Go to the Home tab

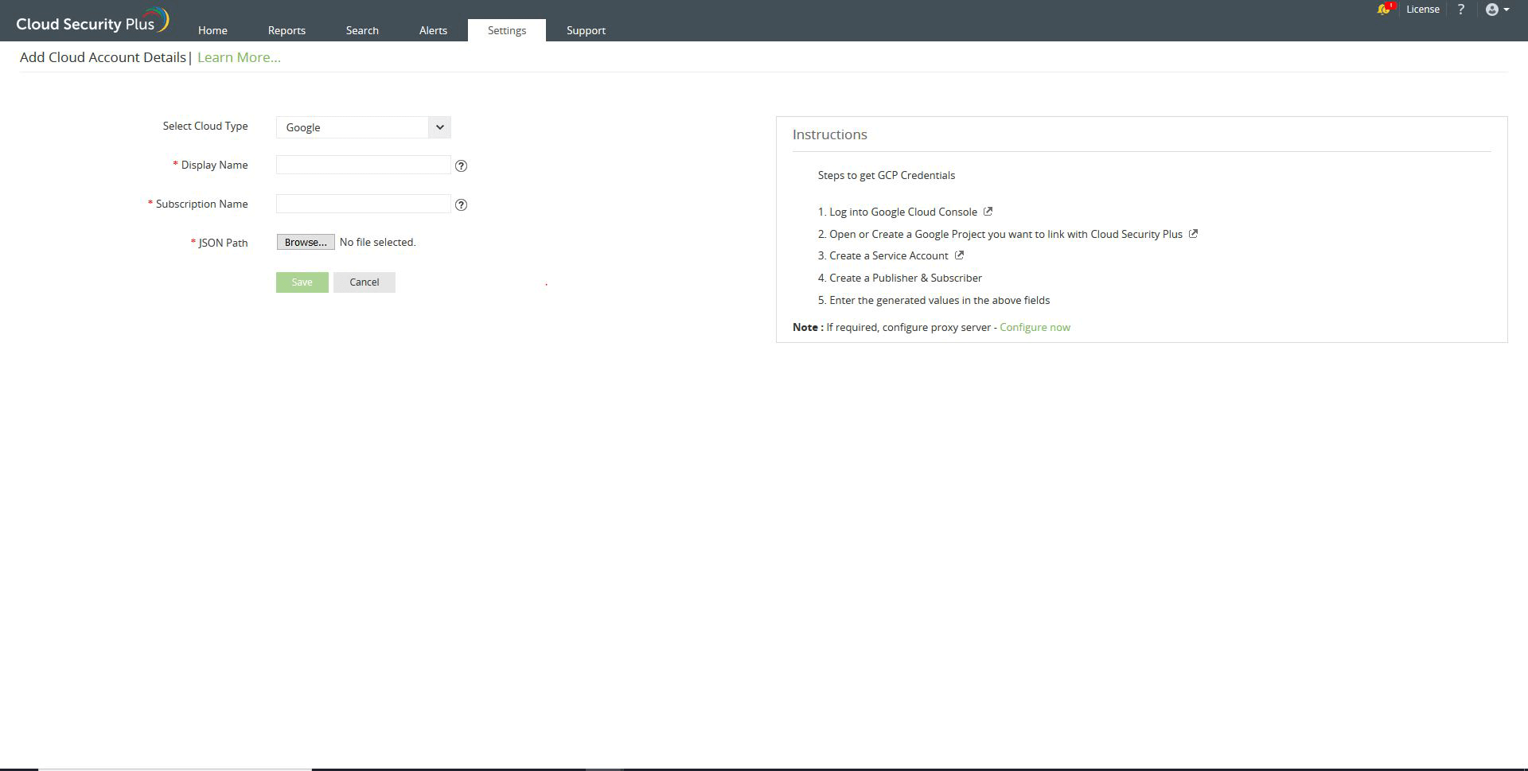[x=212, y=30]
